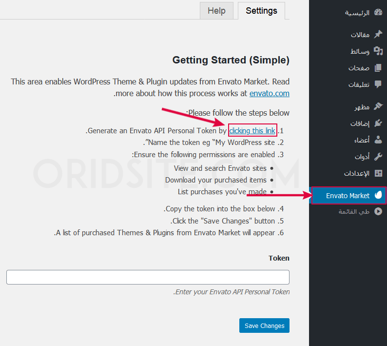The width and height of the screenshot is (387, 346).
Task: Click the media library icon
Action: click(x=378, y=51)
